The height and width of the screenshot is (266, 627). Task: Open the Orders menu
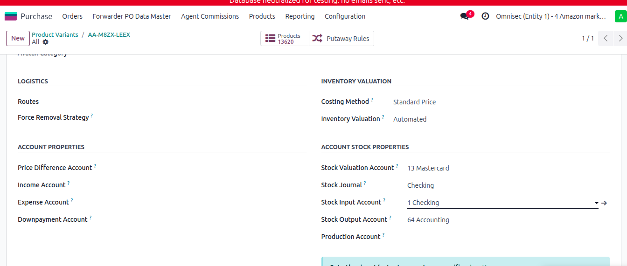tap(72, 16)
